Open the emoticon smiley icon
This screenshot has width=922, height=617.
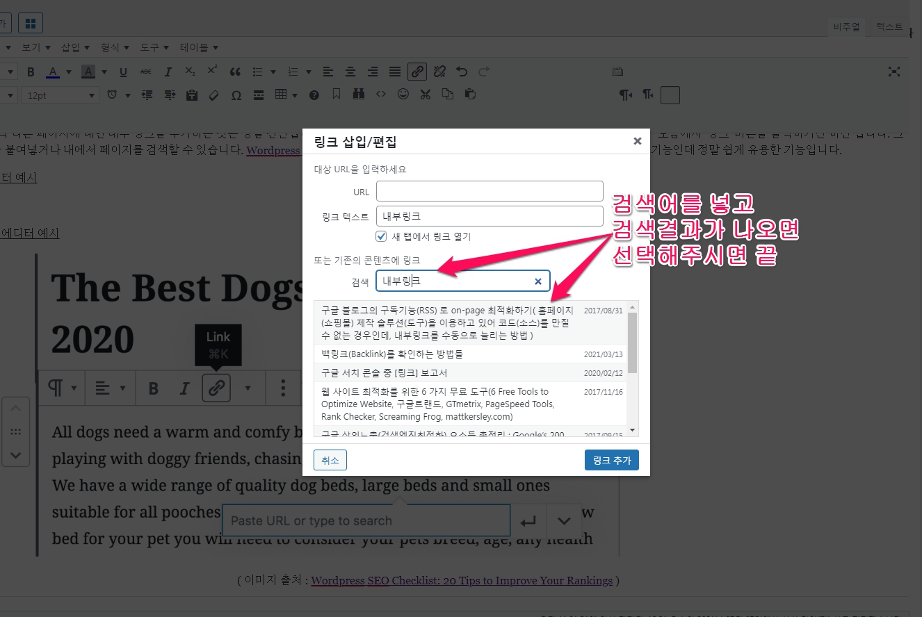[403, 94]
